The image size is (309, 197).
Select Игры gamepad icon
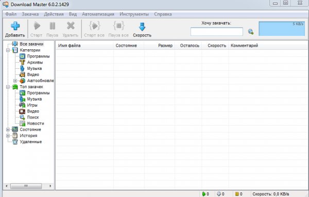tap(22, 105)
